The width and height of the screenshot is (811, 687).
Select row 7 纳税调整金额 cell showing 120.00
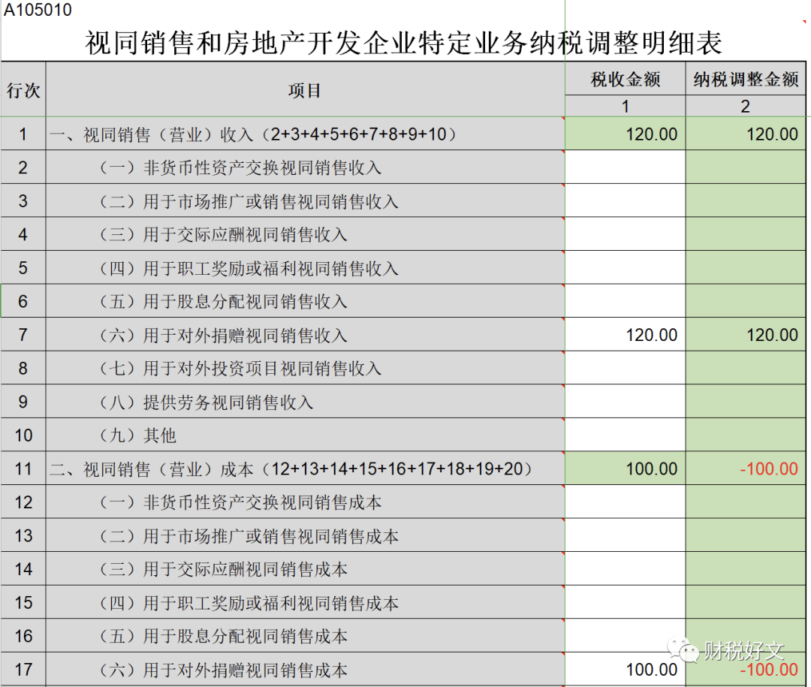click(747, 335)
